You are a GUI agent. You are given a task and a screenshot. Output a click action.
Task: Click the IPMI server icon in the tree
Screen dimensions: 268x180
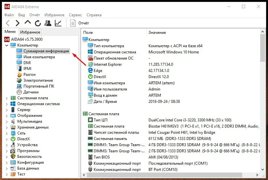click(x=19, y=68)
